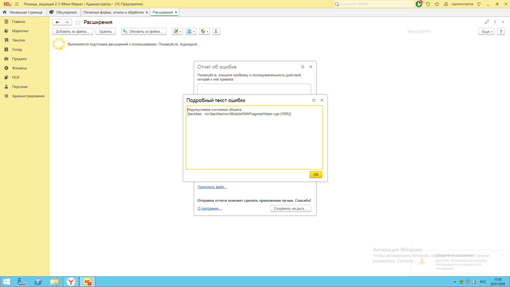Switch to Начальная страница tab
Viewport: 510px width, 287px height.
(x=23, y=12)
